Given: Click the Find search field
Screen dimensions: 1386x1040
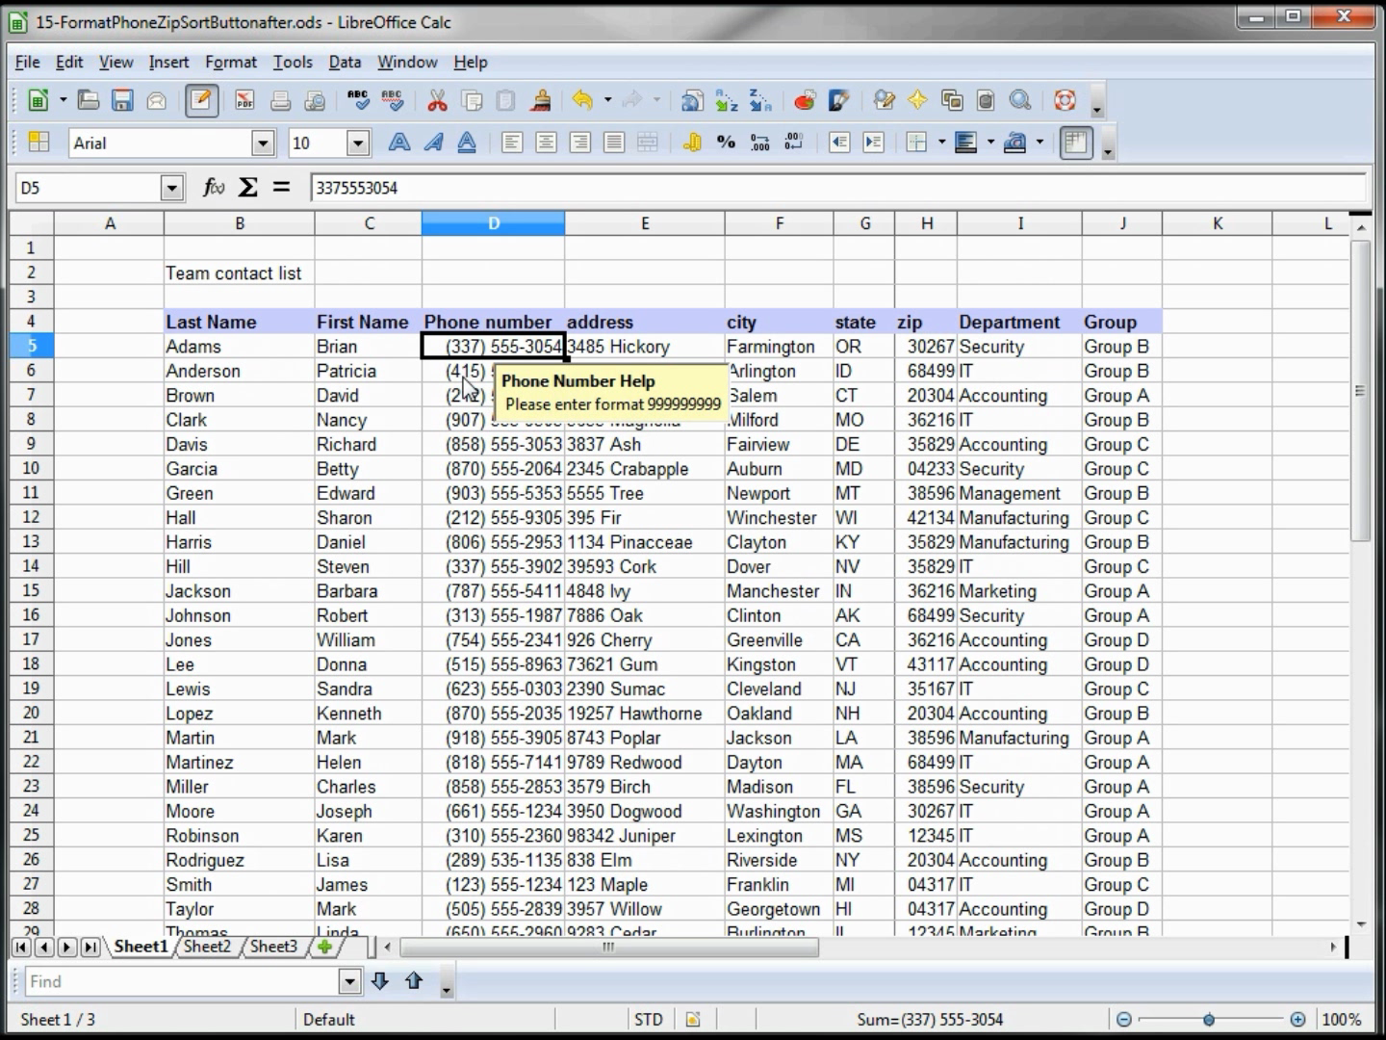Looking at the screenshot, I should tap(181, 981).
